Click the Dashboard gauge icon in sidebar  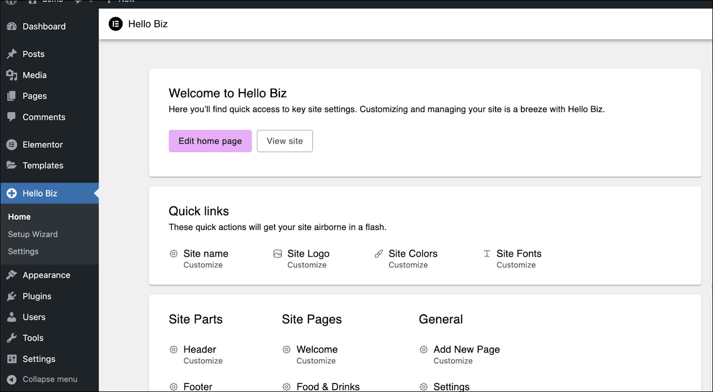click(x=12, y=27)
